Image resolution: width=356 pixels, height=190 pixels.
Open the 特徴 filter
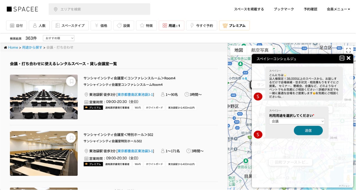click(x=146, y=26)
